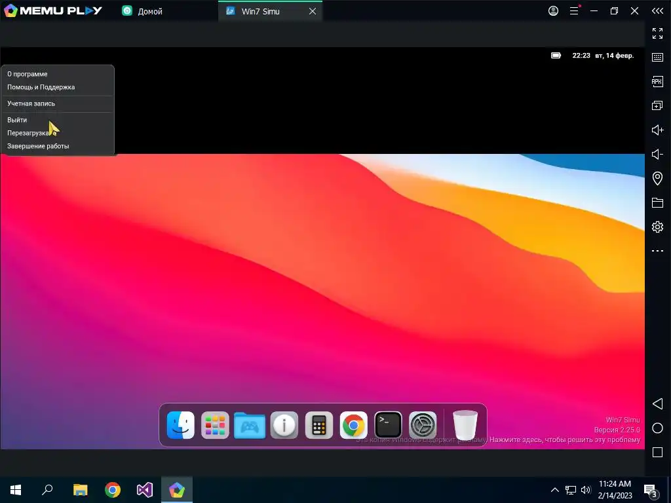Viewport: 671px width, 503px height.
Task: Switch to the Win7 Simu tab
Action: 261,11
